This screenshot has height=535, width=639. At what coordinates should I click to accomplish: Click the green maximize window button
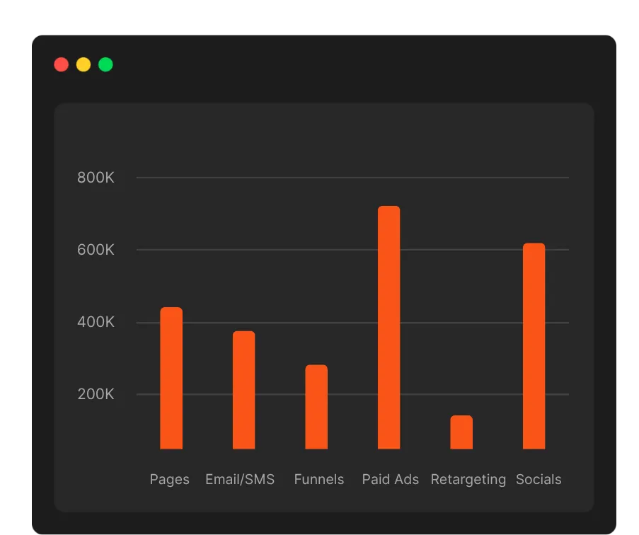pos(105,64)
